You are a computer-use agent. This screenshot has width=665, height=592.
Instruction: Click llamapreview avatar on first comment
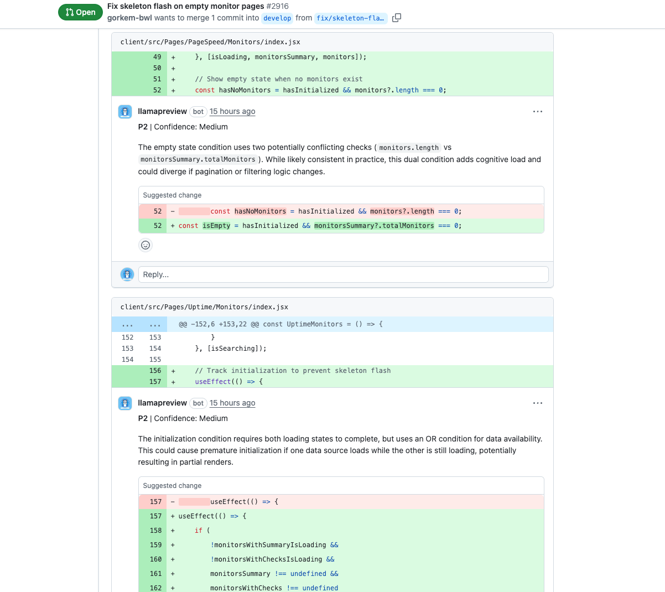point(125,112)
